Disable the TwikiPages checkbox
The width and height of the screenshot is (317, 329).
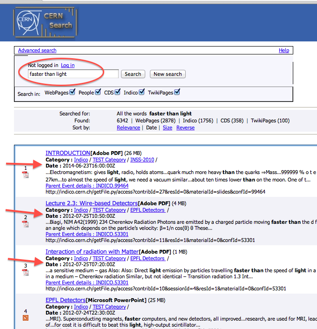pos(177,92)
